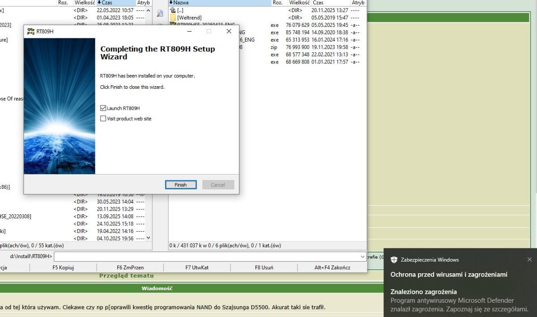Open the Znaleziono zagrożenia notification details
This screenshot has height=317, width=537.
[460, 300]
